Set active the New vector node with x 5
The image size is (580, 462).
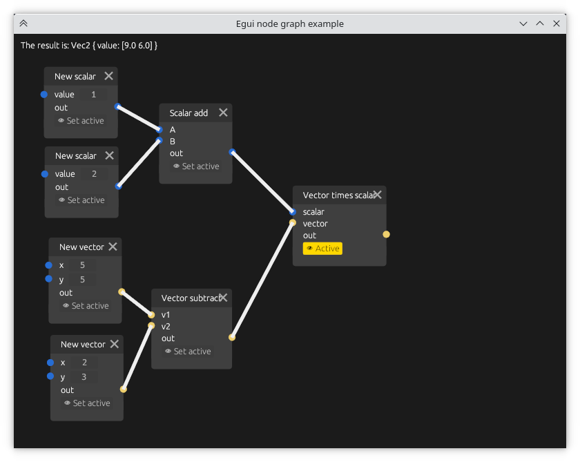point(86,306)
